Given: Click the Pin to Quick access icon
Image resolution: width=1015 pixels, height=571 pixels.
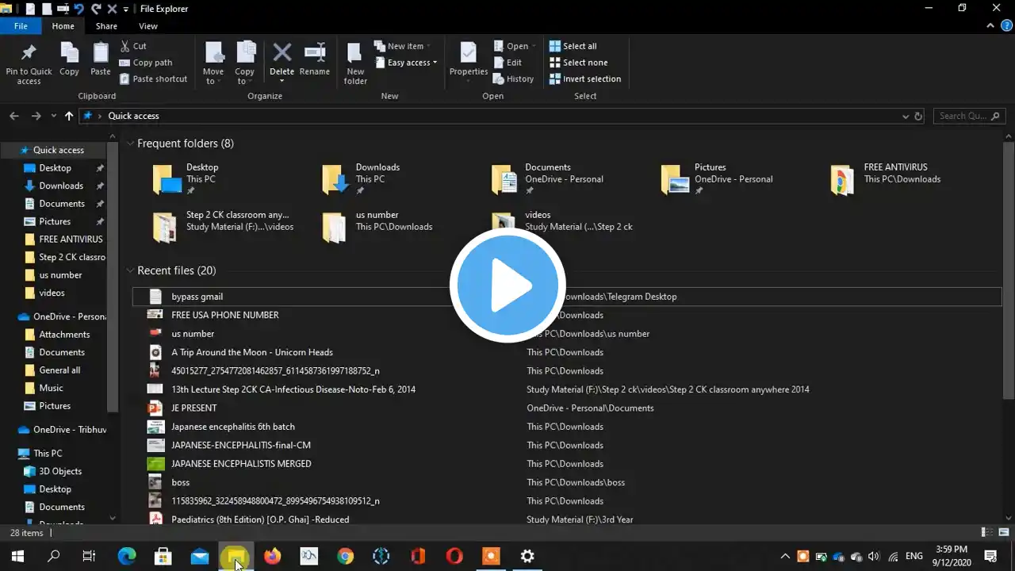Looking at the screenshot, I should [x=29, y=54].
